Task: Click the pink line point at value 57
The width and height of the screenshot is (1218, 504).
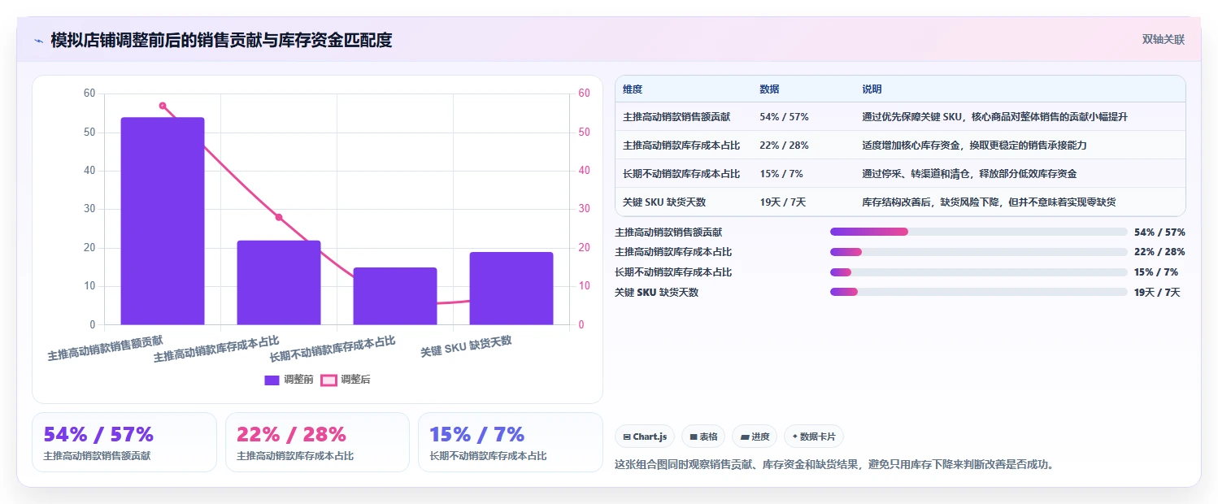Action: tap(163, 106)
